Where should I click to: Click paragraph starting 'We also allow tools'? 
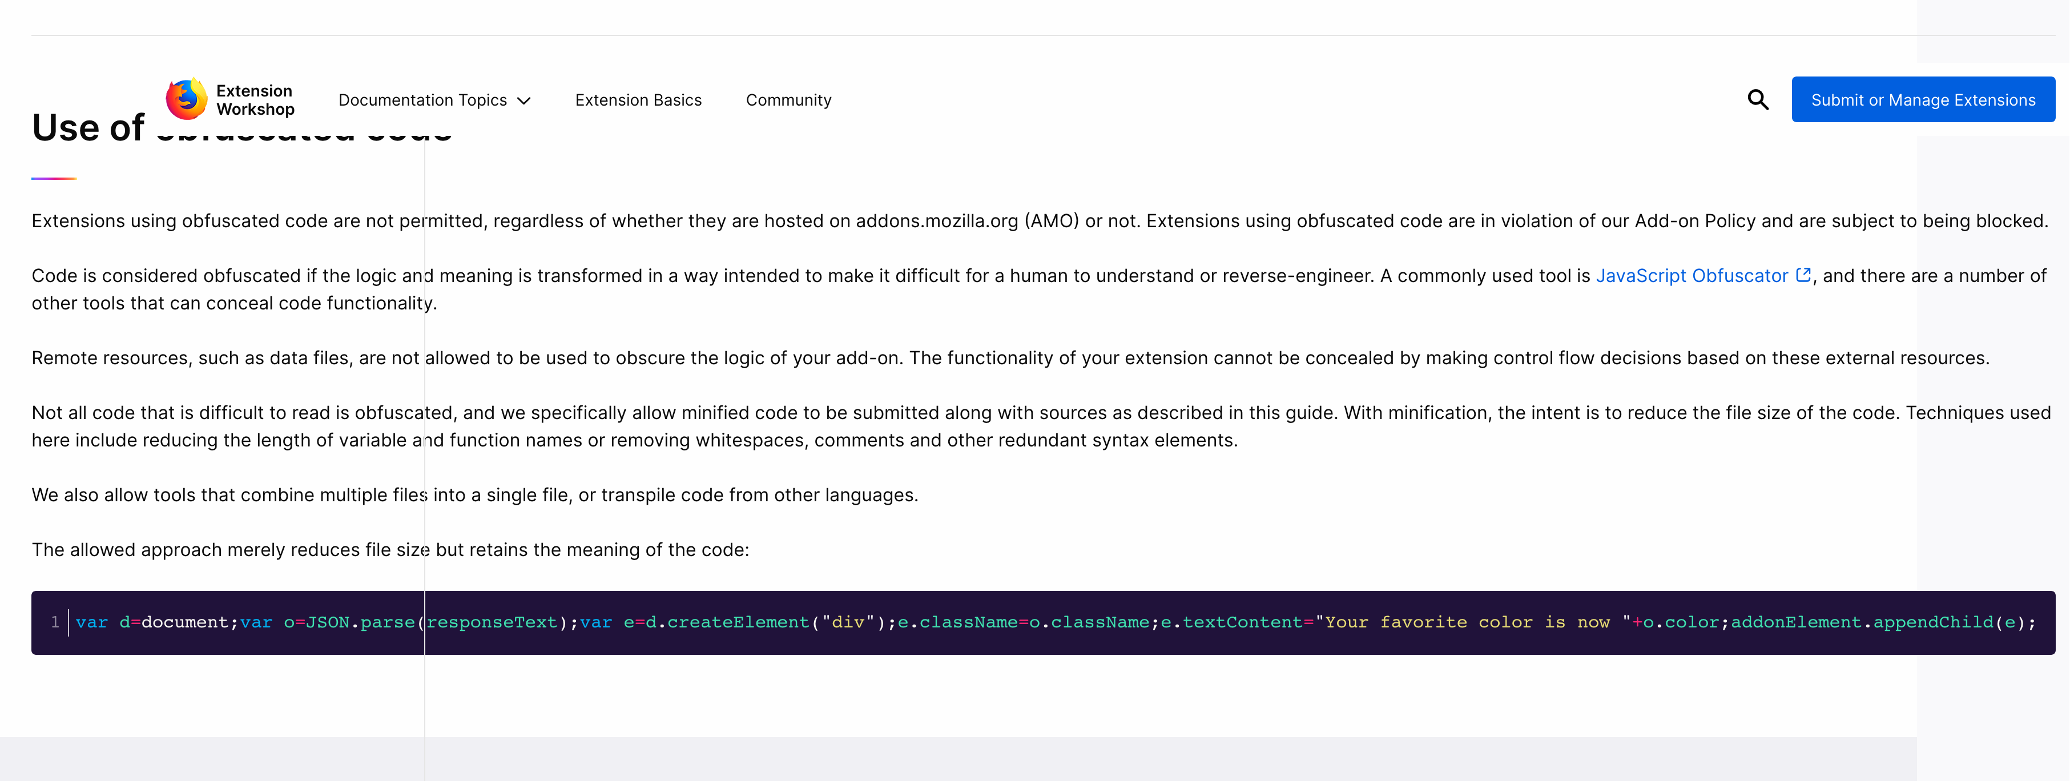pyautogui.click(x=474, y=495)
